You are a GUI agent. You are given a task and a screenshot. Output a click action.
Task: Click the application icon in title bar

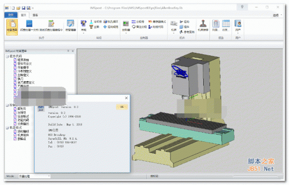pyautogui.click(x=7, y=8)
